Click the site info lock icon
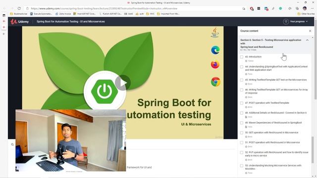The height and width of the screenshot is (178, 317). 27,8
